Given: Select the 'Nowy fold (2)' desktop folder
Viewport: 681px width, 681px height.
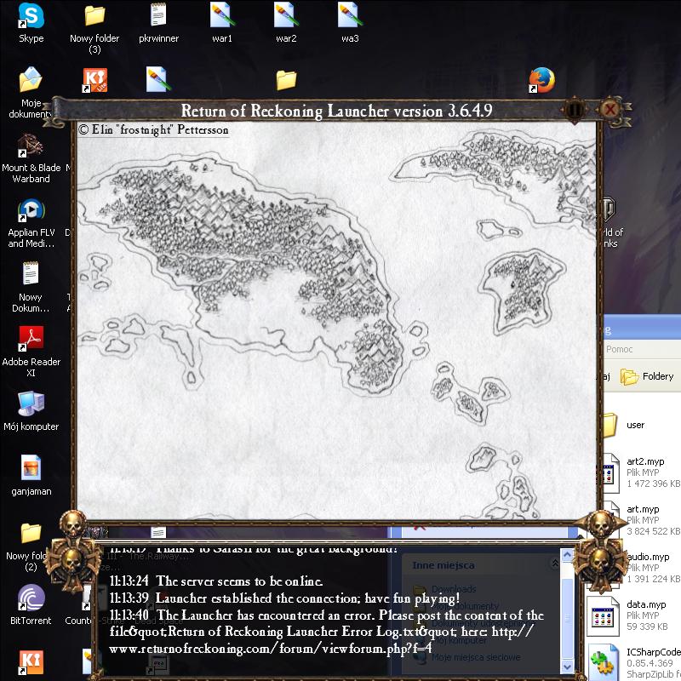Looking at the screenshot, I should click(x=31, y=547).
